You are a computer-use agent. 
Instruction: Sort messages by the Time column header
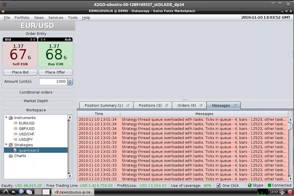(x=99, y=114)
